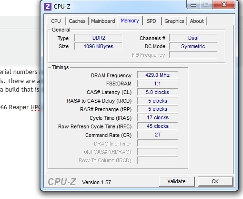Go to the SPD tab
Screen dimensions: 243x199
(x=152, y=21)
